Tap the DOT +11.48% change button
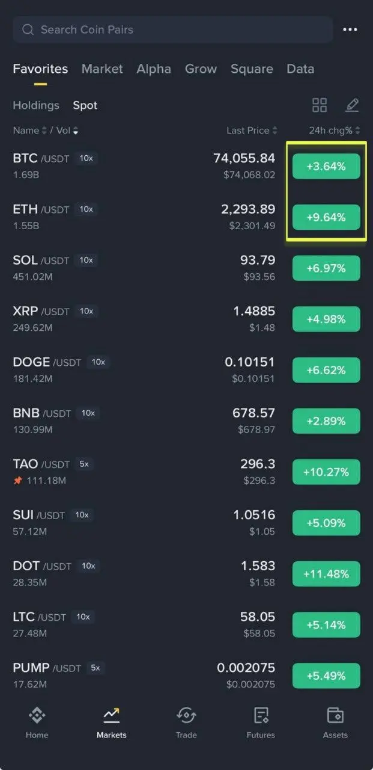Screen dimensions: 373x770 pyautogui.click(x=326, y=574)
